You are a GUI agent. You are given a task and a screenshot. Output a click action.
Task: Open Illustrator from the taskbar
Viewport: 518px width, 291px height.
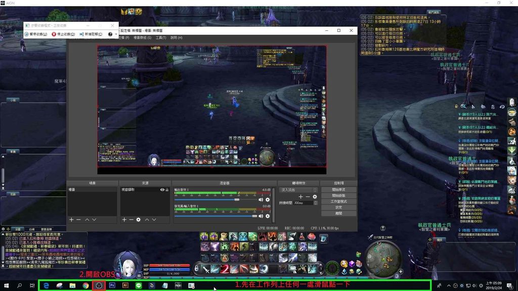(x=125, y=285)
